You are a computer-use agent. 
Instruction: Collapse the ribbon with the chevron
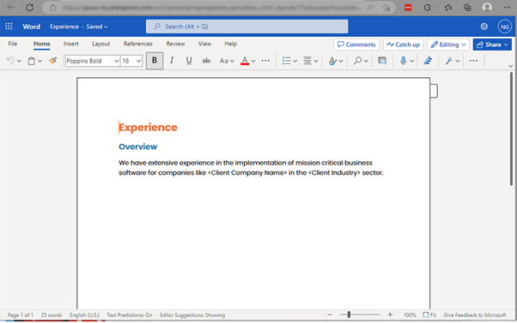[x=510, y=66]
